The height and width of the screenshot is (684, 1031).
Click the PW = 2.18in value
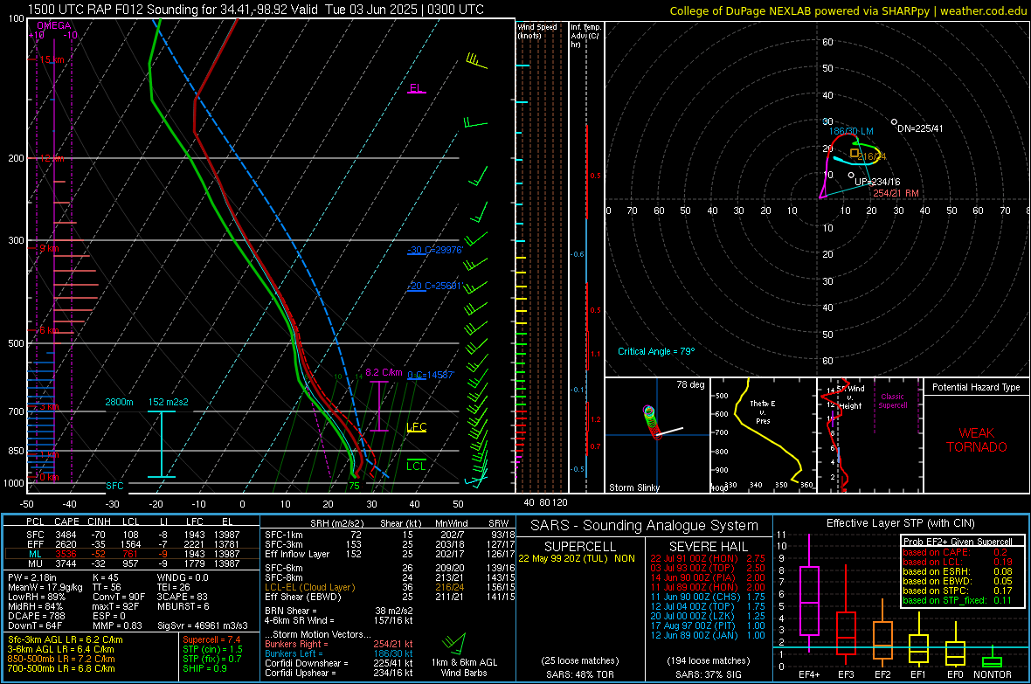32,577
